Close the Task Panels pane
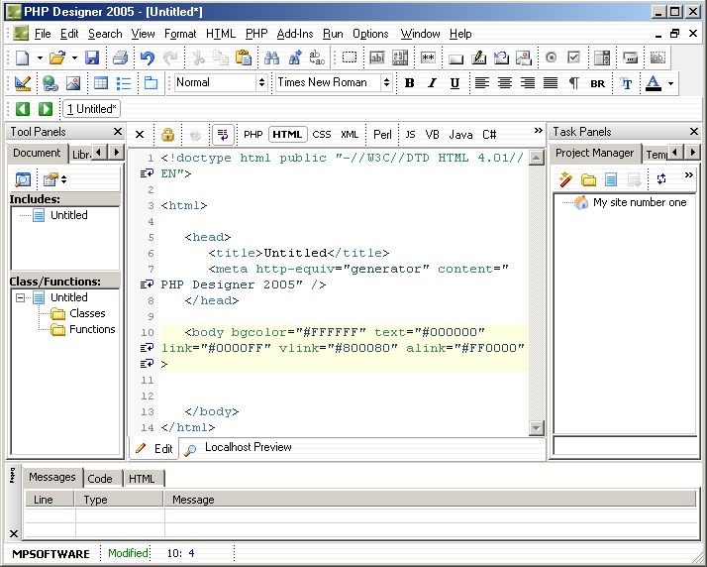Screen dimensions: 707x567 [694, 132]
